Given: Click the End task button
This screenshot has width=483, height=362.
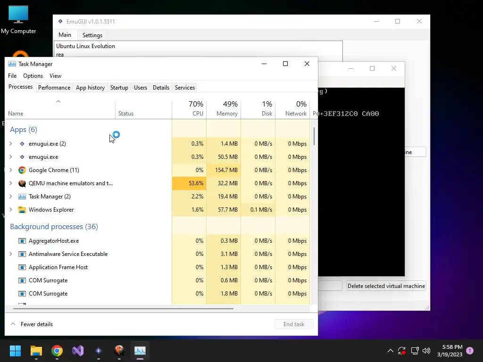Looking at the screenshot, I should click(x=294, y=324).
